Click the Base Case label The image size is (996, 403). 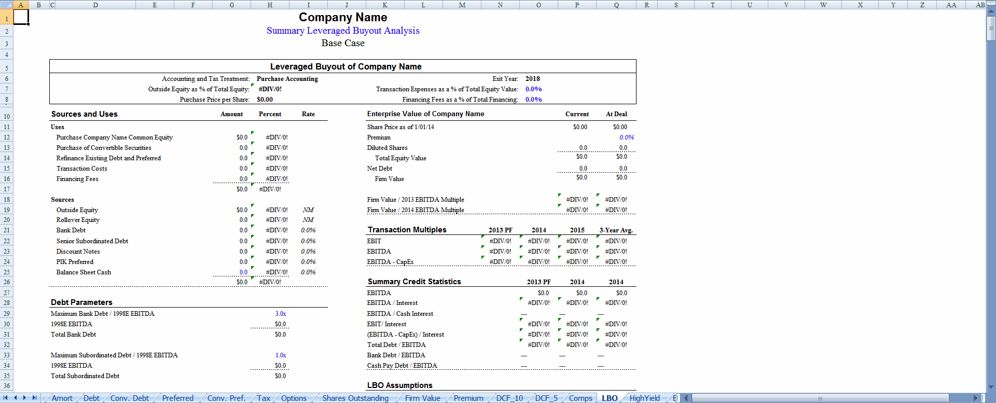click(x=343, y=43)
